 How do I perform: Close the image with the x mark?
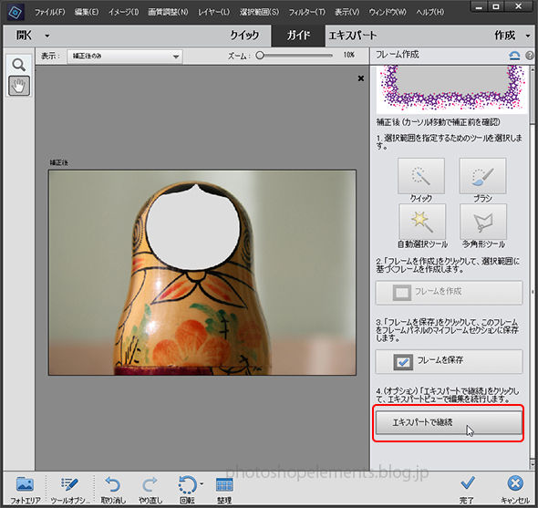[x=360, y=78]
